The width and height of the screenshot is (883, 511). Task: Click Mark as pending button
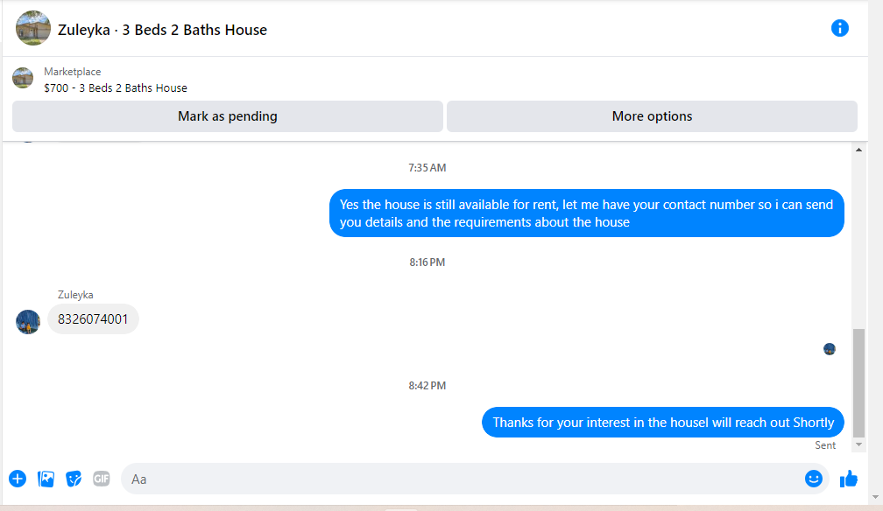(228, 116)
